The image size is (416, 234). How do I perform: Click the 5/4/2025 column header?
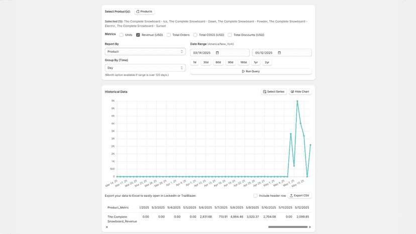click(174, 207)
